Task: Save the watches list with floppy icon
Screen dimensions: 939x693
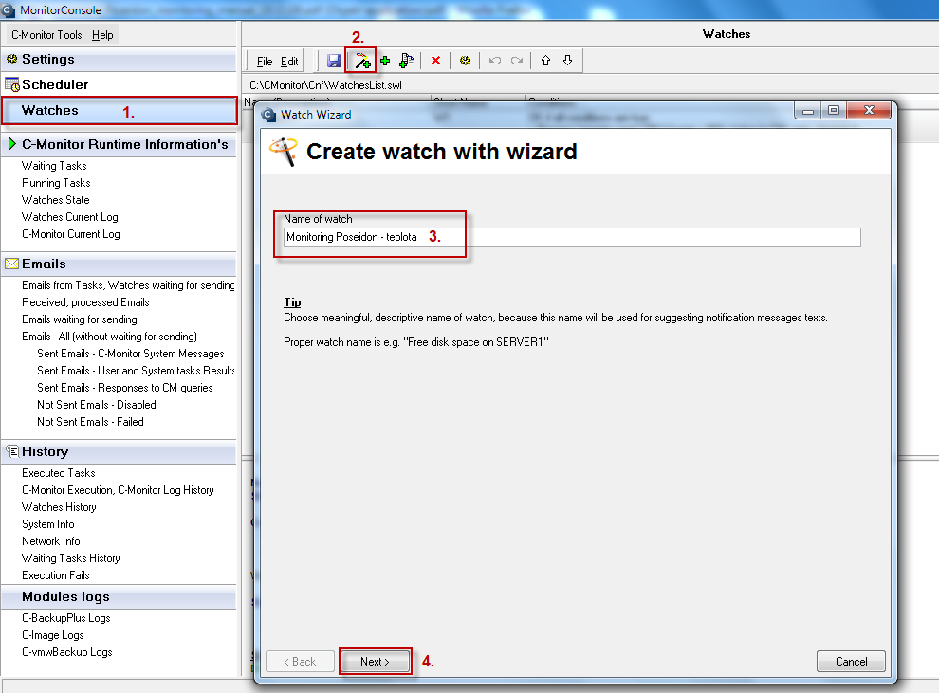Action: [x=334, y=61]
